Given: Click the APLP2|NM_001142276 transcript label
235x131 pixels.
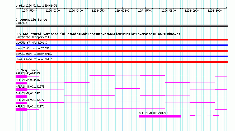Looking at the screenshot, I should (x=30, y=106).
